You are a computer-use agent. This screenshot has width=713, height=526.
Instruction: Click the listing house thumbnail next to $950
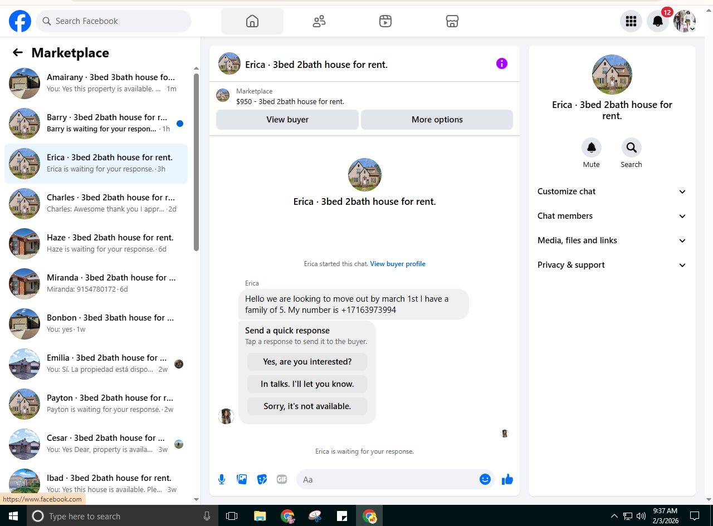223,95
